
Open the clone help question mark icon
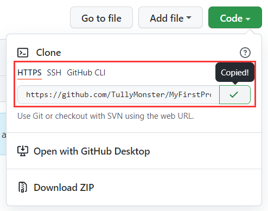(x=245, y=53)
